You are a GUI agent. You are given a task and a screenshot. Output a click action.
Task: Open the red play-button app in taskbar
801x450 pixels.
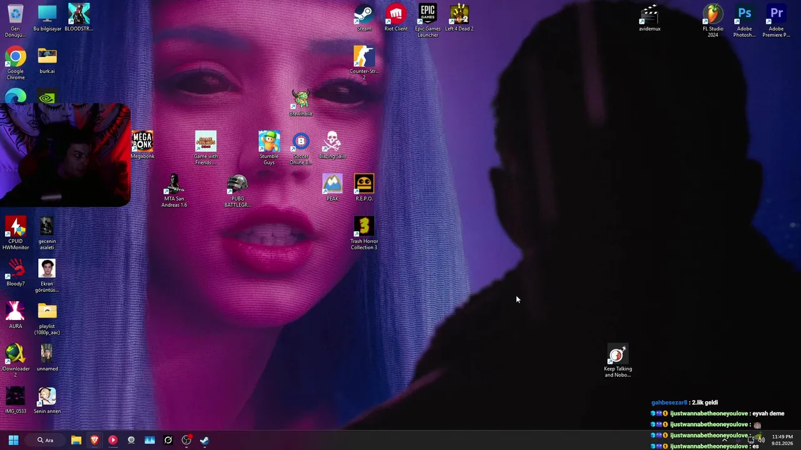[113, 440]
